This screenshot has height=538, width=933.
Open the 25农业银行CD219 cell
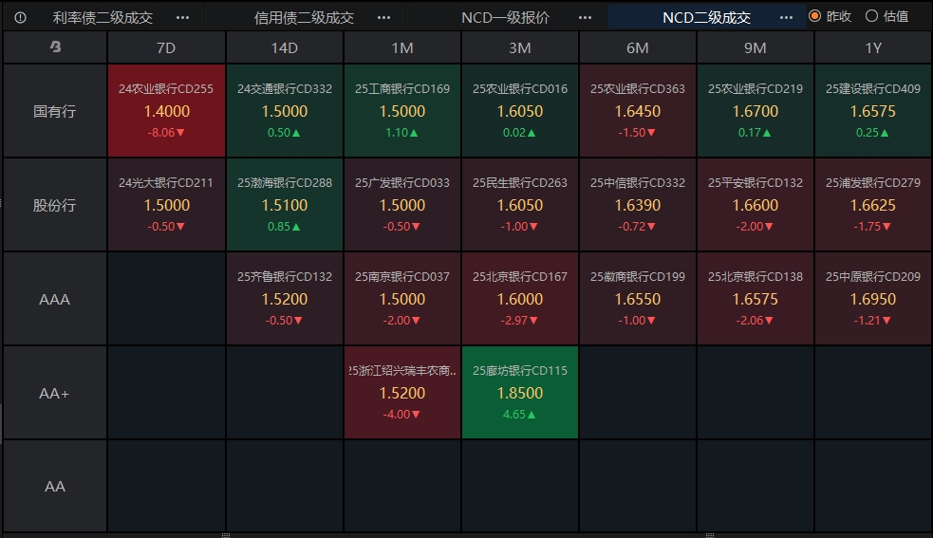pyautogui.click(x=756, y=111)
